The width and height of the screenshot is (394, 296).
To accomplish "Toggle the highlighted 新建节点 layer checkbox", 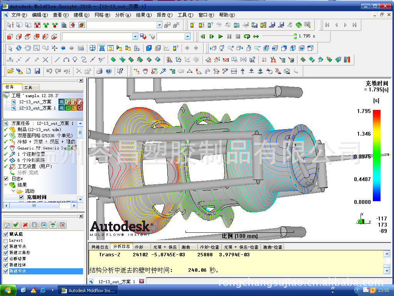I will (6, 271).
